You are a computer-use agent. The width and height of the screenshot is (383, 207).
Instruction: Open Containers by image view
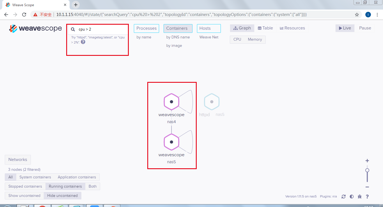point(174,46)
